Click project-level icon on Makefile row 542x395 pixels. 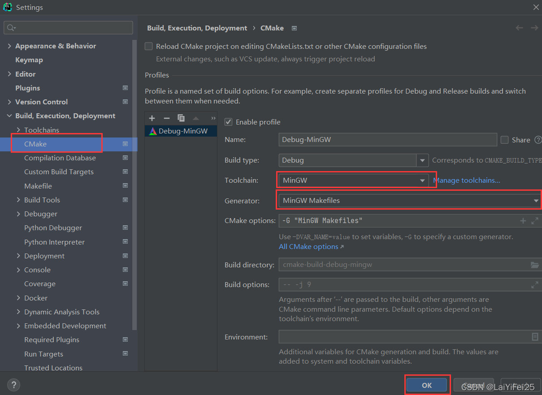coord(125,186)
